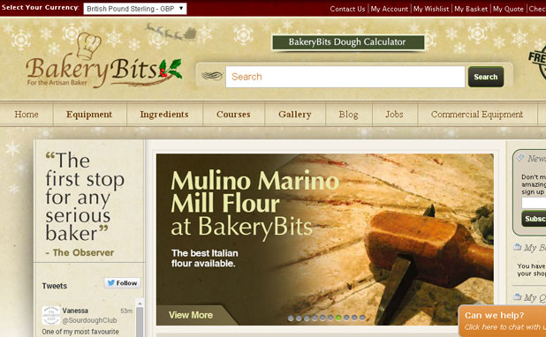The height and width of the screenshot is (337, 546).
Task: Click the newsletter tag icon in sidebar
Action: click(519, 157)
